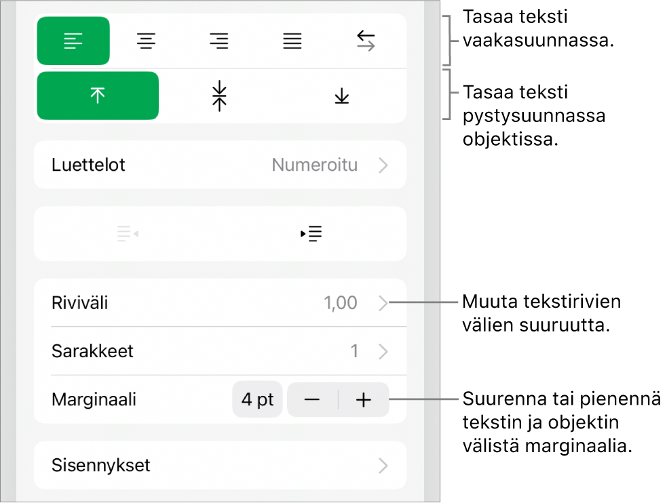The width and height of the screenshot is (667, 503).
Task: Decrease list indent level
Action: point(128,234)
